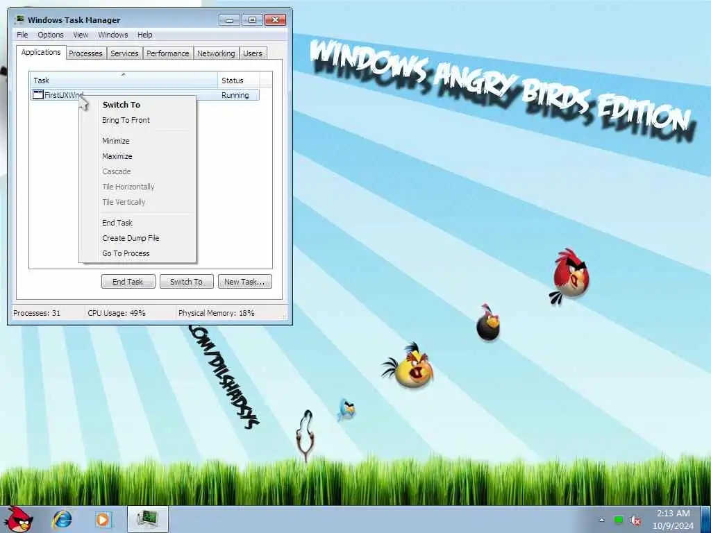
Task: Sort by the Status column header
Action: coord(239,81)
